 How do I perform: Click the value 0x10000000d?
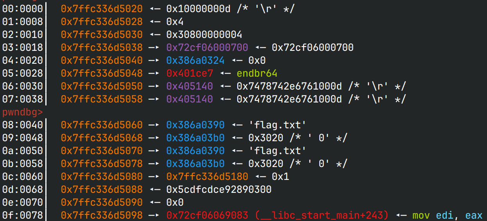pos(198,9)
